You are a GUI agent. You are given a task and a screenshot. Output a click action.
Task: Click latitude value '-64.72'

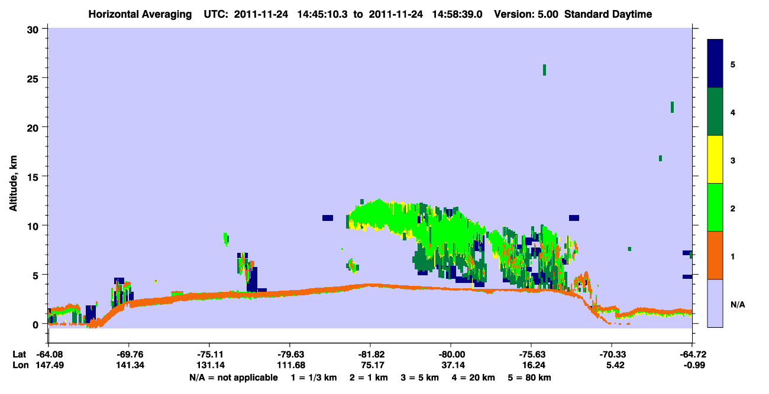(692, 354)
